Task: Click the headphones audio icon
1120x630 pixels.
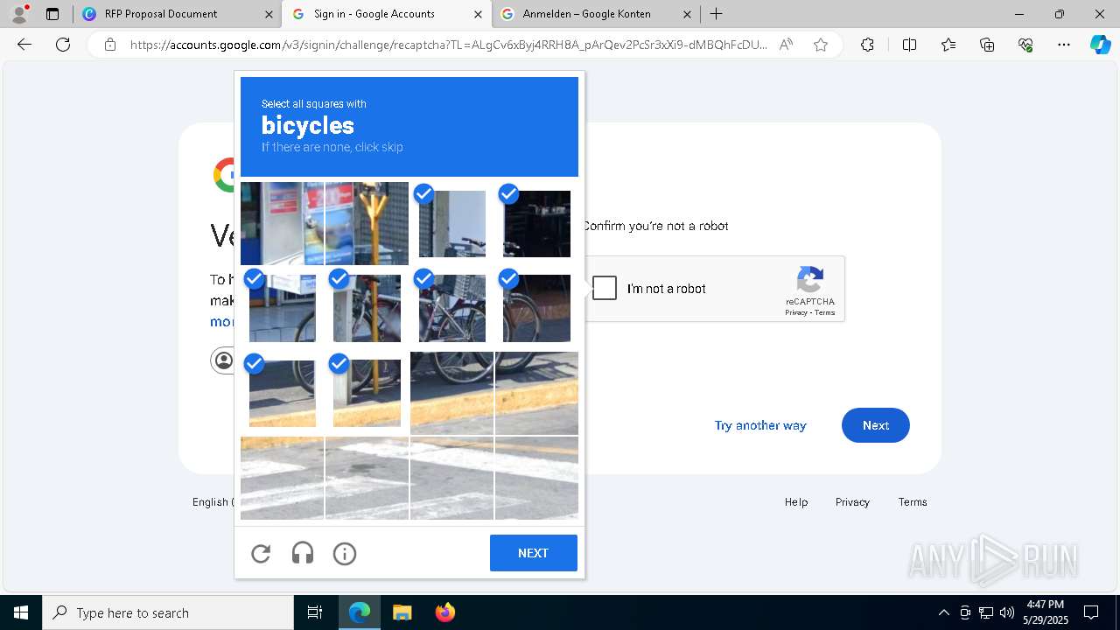Action: click(303, 553)
